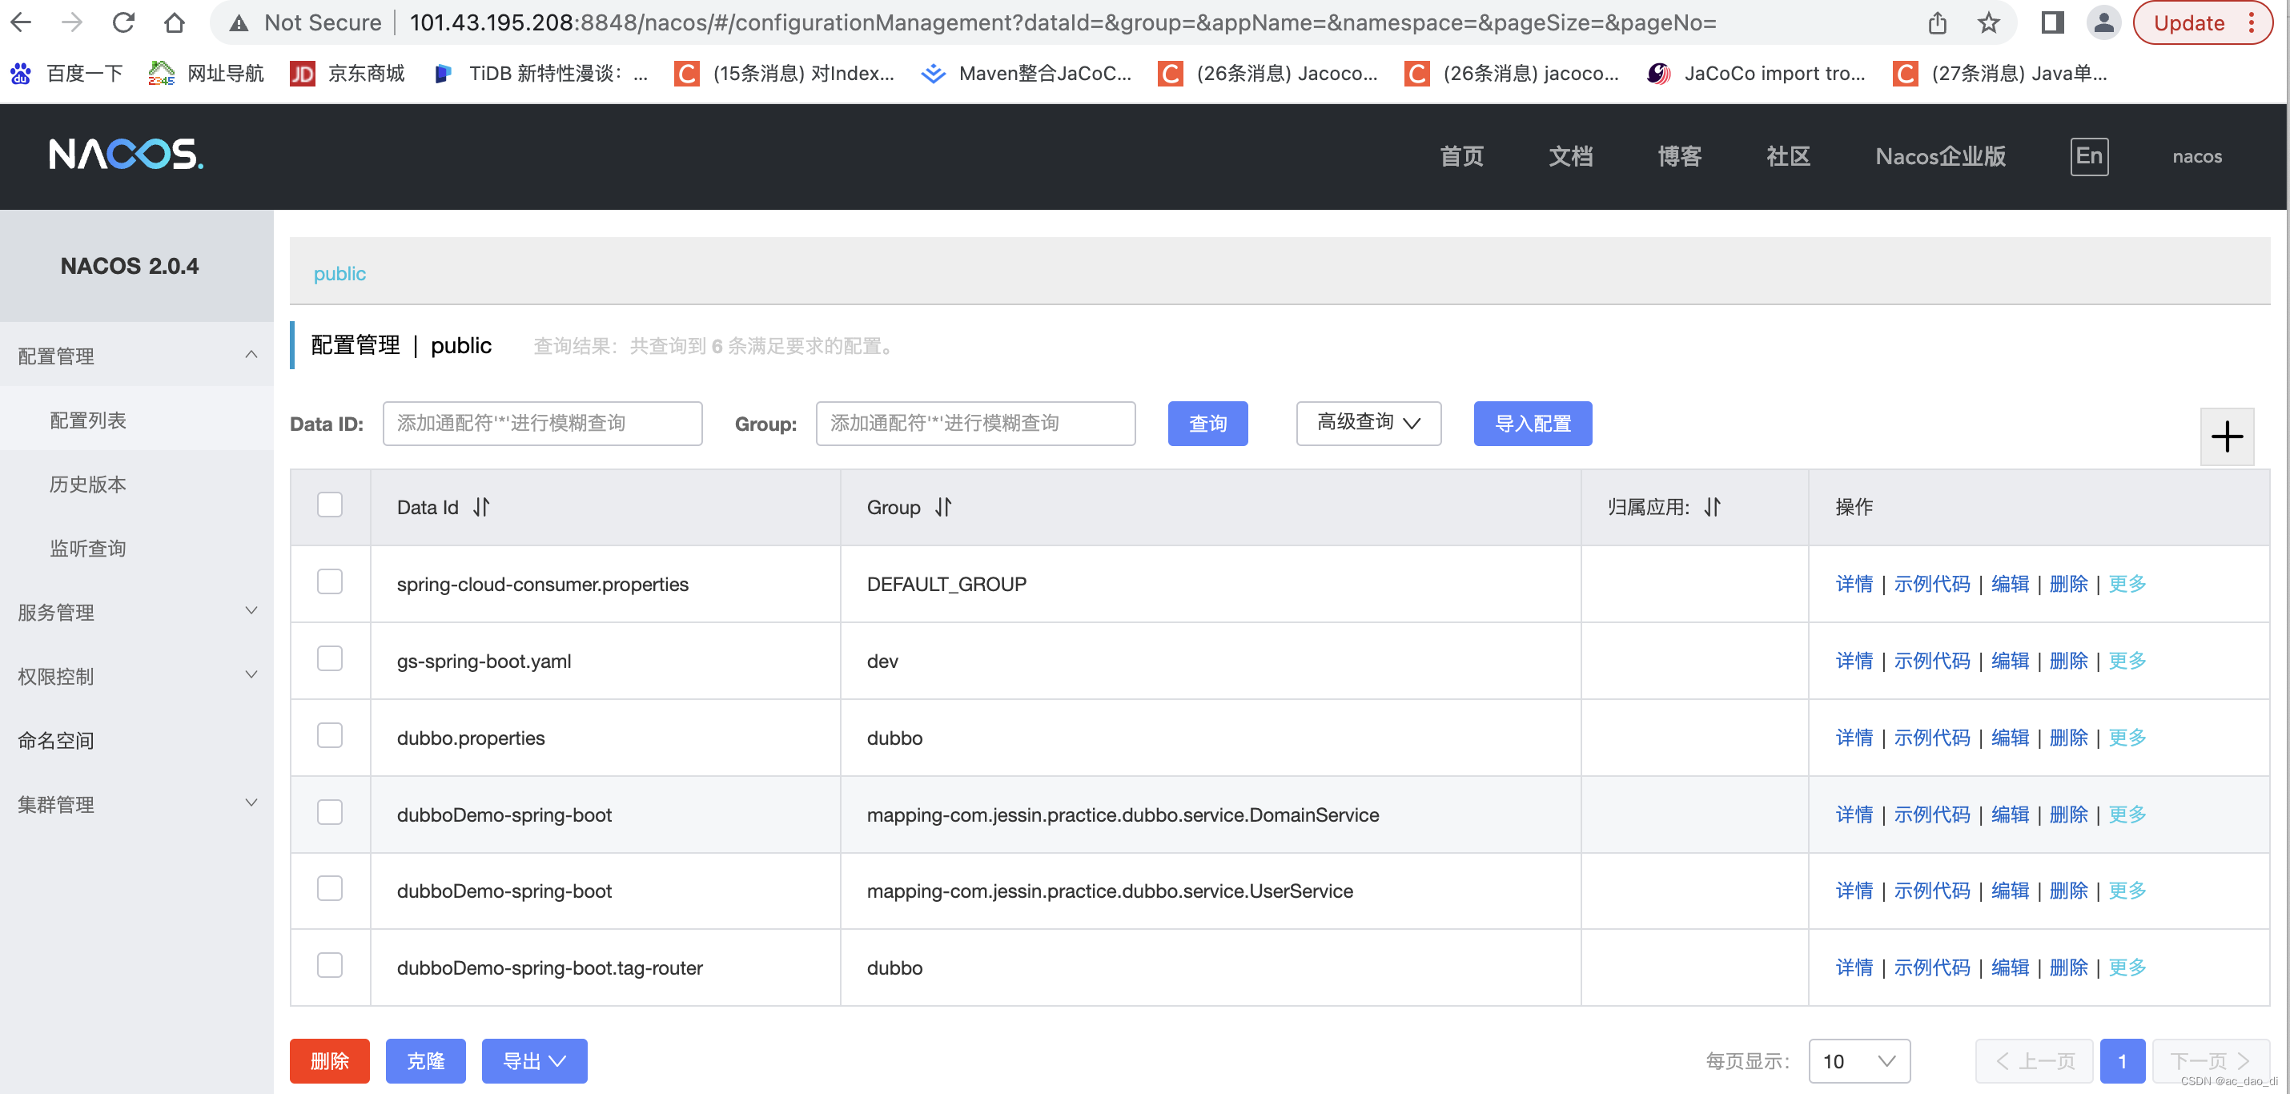
Task: Open the 高级查询 dropdown
Action: tap(1368, 424)
